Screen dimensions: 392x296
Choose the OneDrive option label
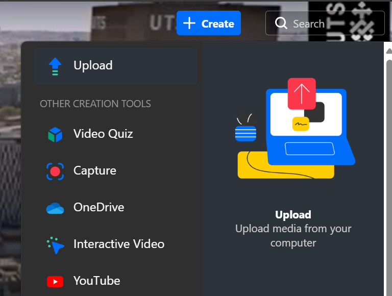[x=99, y=207]
